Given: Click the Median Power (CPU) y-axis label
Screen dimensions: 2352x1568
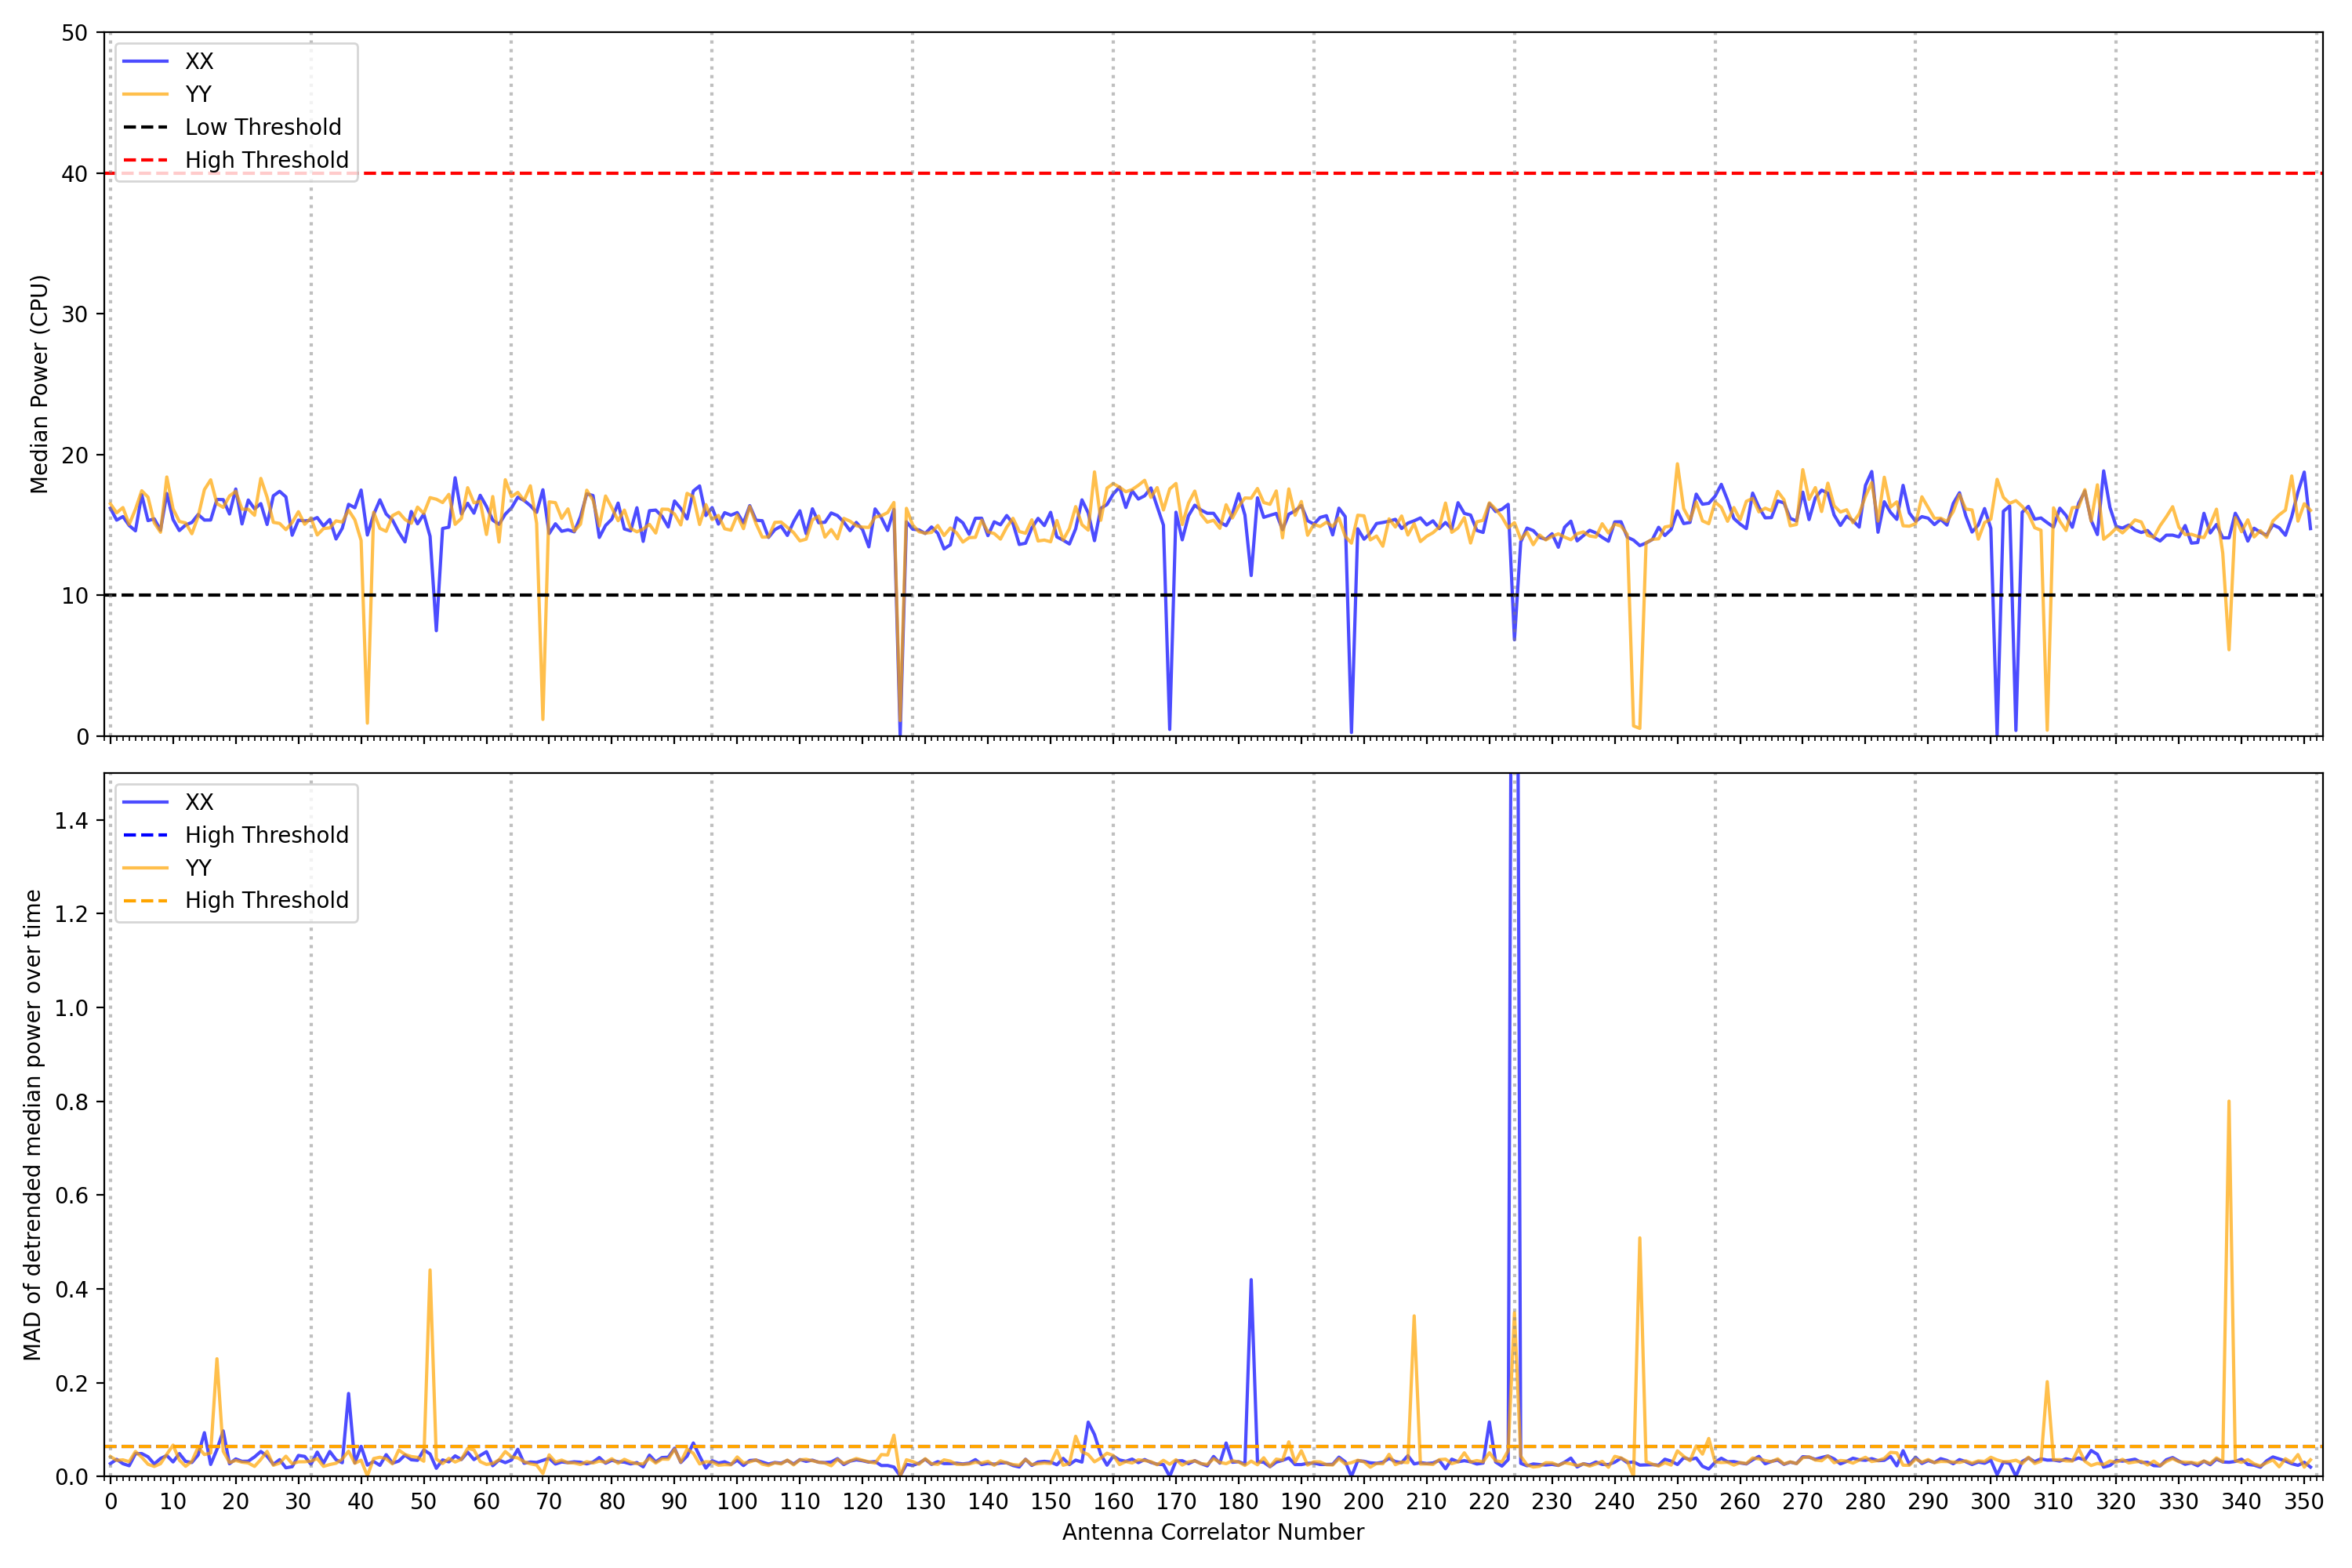Looking at the screenshot, I should coord(38,384).
